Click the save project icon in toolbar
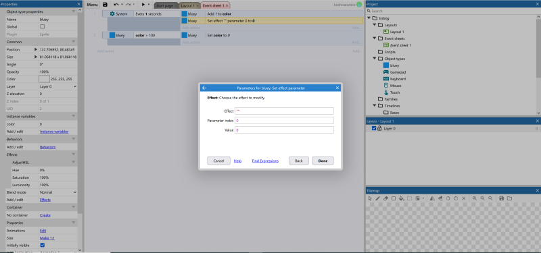Viewport: 541px width, 253px height. [x=105, y=5]
